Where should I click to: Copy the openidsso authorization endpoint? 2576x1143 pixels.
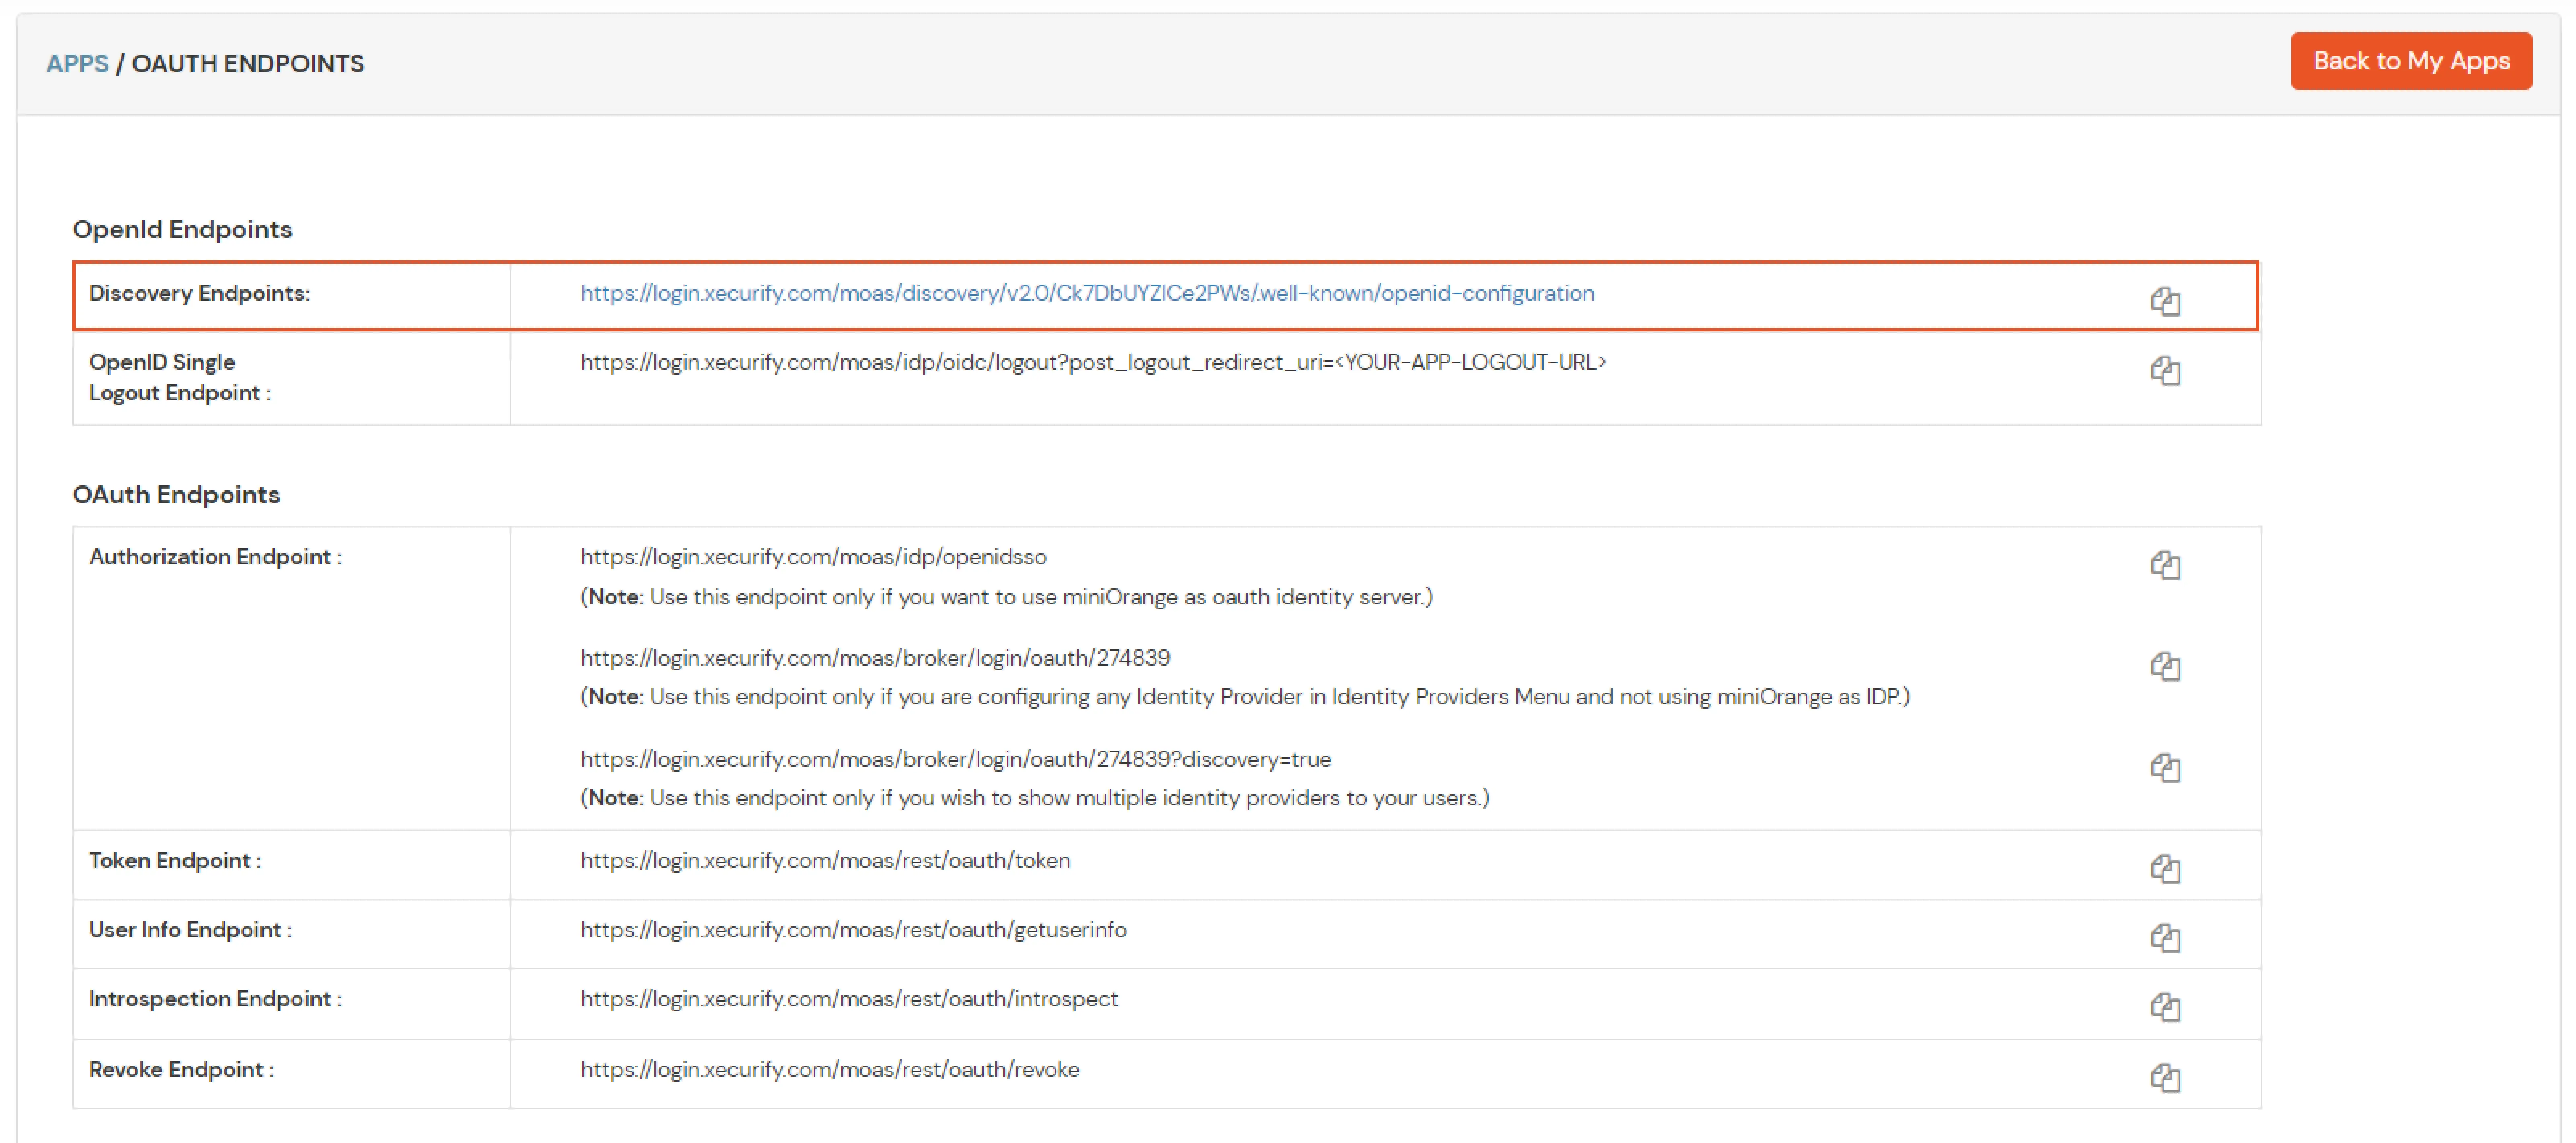pyautogui.click(x=2165, y=565)
